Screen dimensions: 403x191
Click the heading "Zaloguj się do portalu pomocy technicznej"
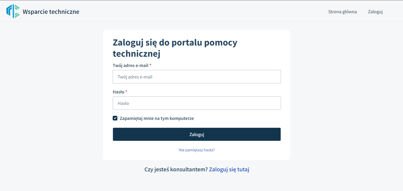tap(175, 48)
